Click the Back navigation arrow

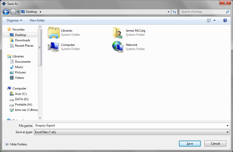(6, 12)
